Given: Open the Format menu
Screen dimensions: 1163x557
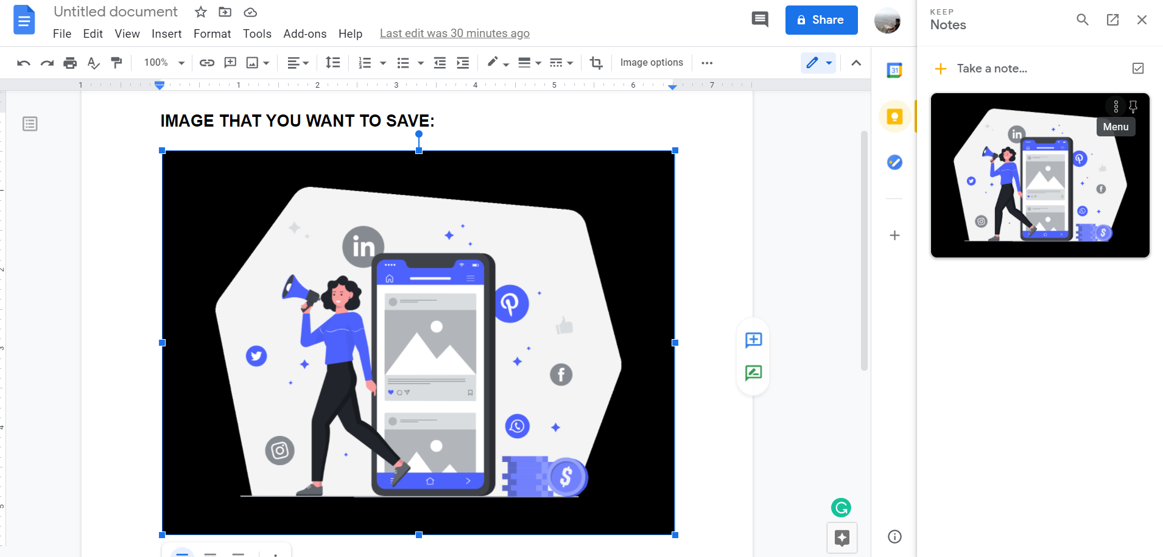Looking at the screenshot, I should click(213, 33).
